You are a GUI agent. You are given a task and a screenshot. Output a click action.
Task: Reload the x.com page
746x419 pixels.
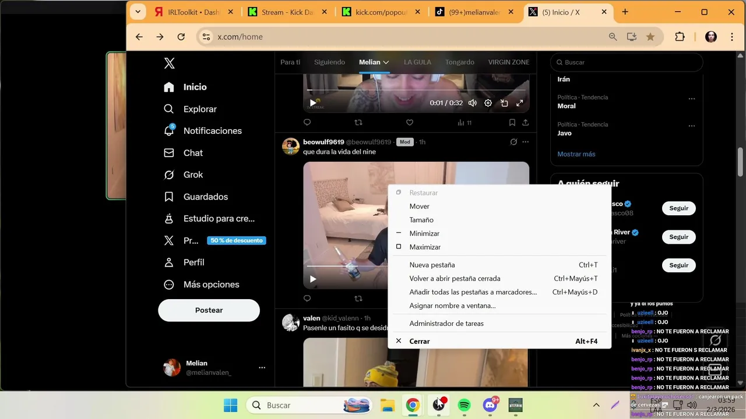181,37
